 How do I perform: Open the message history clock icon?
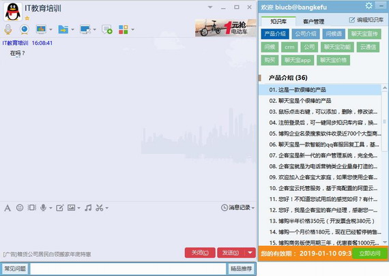[x=225, y=208]
